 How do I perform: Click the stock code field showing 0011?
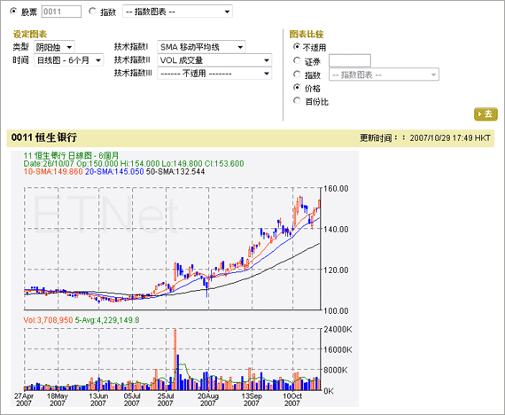click(61, 12)
